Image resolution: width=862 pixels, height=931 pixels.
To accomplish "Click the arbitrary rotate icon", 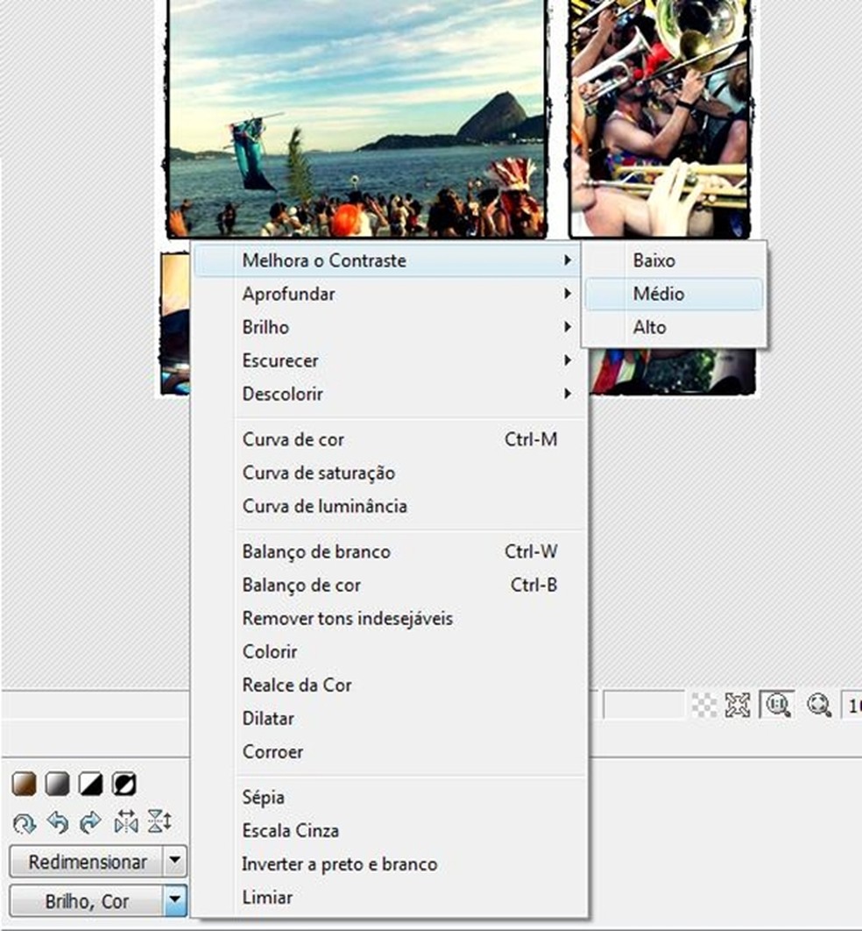I will point(24,823).
